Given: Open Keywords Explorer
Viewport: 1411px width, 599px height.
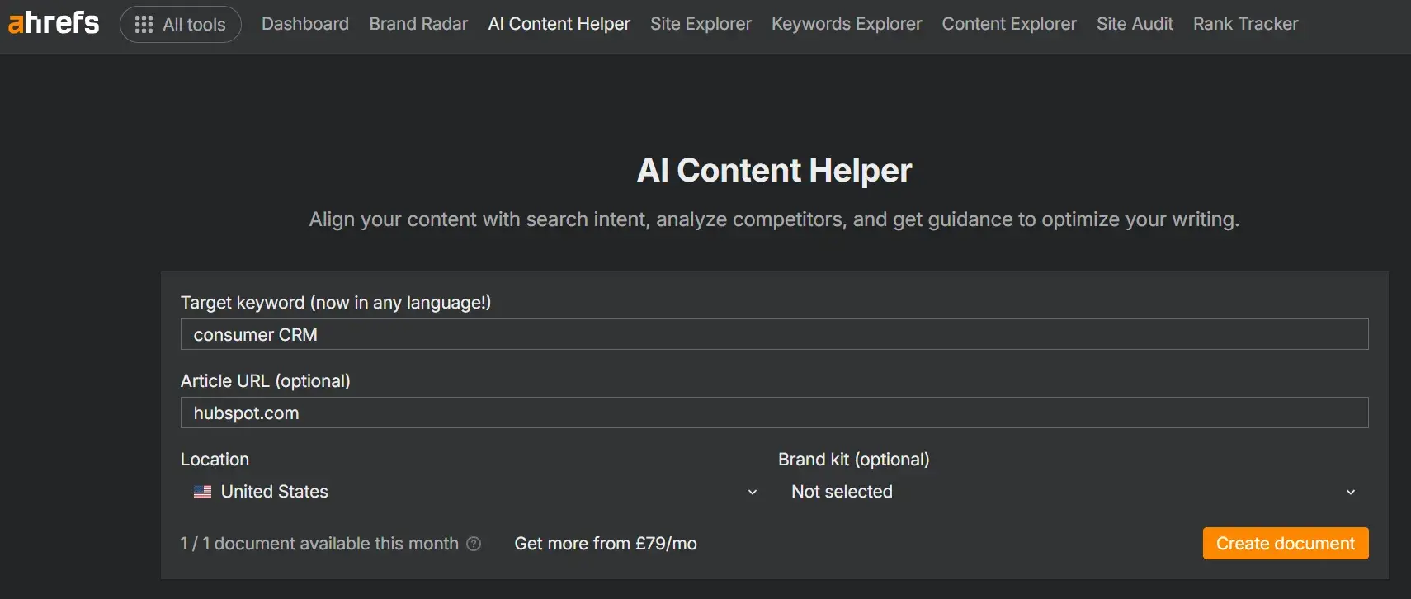Looking at the screenshot, I should point(847,24).
